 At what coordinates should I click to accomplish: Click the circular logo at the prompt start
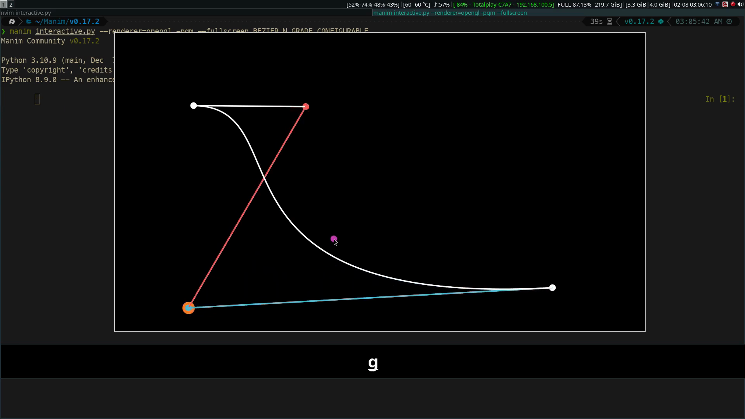[x=12, y=22]
